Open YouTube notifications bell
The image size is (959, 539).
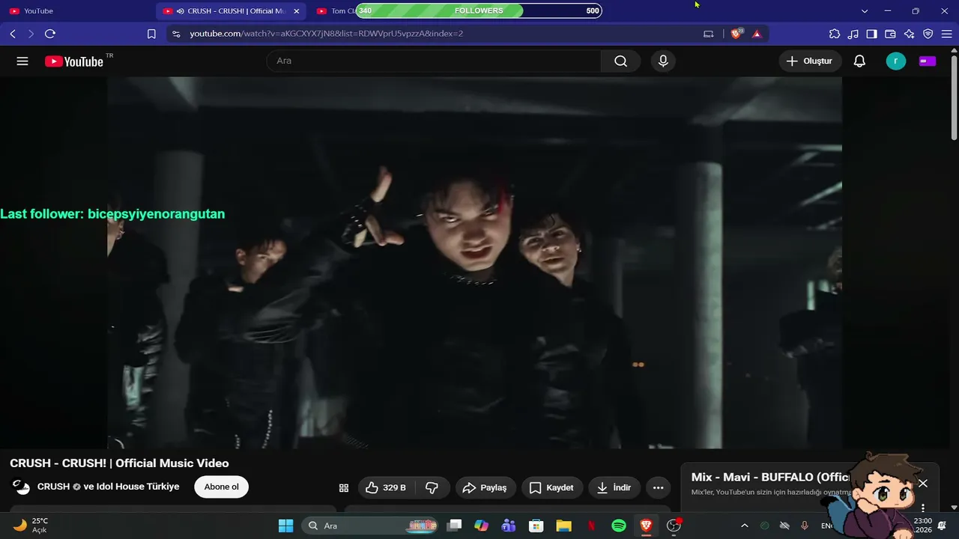(x=859, y=61)
